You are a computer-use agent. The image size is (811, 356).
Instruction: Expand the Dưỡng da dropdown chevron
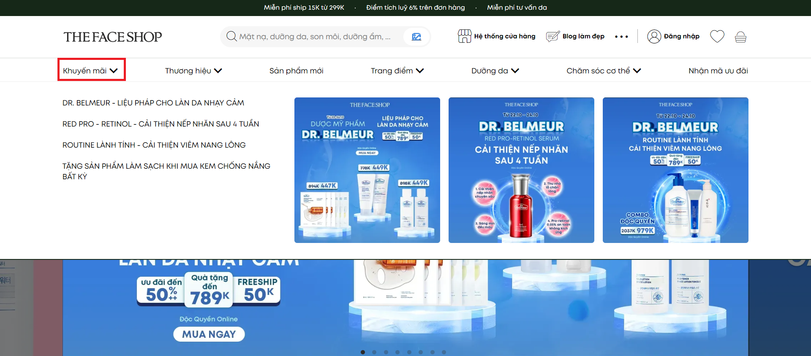515,71
